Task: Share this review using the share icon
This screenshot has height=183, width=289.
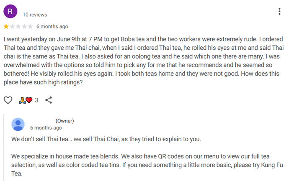Action: pos(49,100)
